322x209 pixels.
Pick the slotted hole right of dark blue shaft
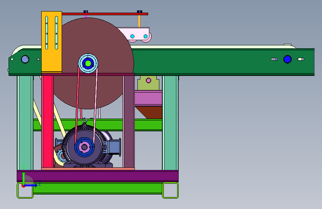click(x=300, y=59)
